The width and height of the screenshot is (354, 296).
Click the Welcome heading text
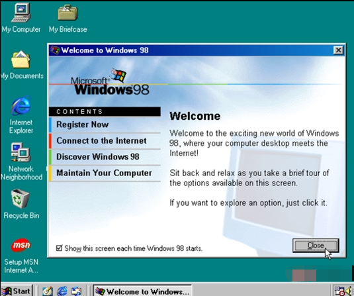pos(195,116)
